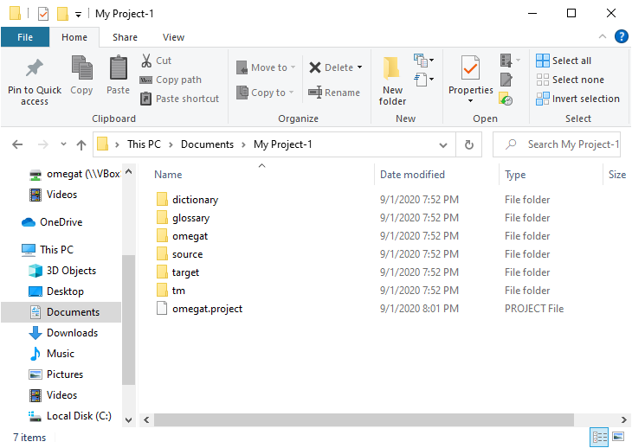Expand the address bar history dropdown
Image resolution: width=632 pixels, height=448 pixels.
[443, 145]
